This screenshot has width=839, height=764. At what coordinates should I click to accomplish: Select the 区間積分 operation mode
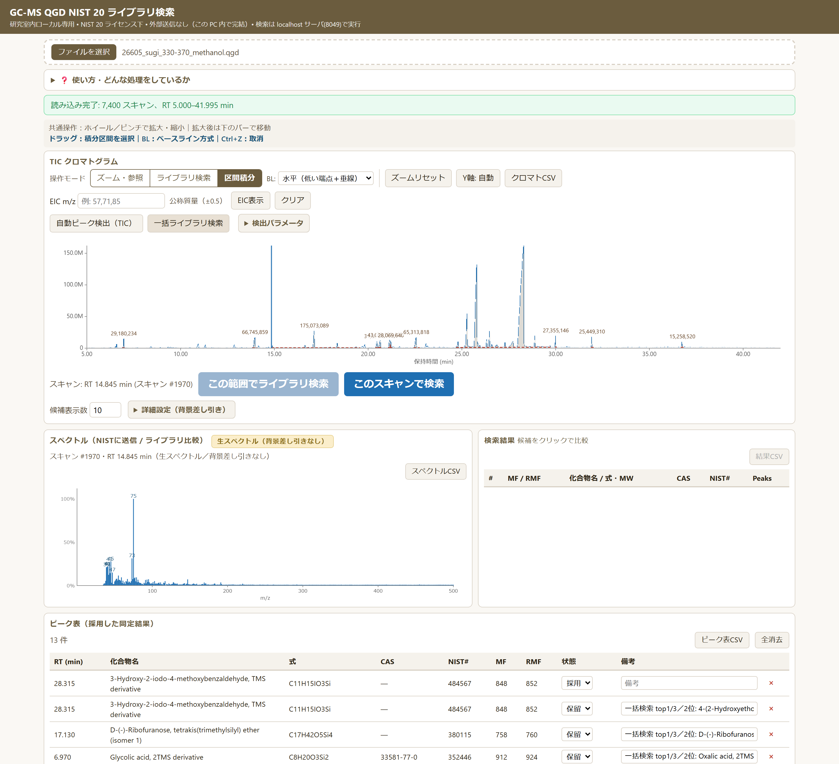(x=239, y=178)
